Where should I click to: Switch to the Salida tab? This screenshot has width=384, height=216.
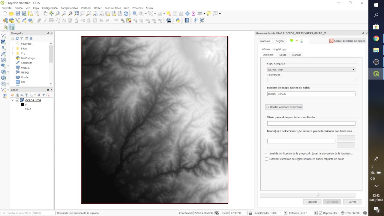point(283,55)
